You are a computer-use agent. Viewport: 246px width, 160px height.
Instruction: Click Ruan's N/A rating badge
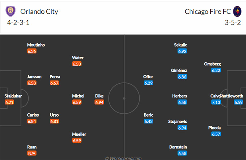click(x=32, y=153)
